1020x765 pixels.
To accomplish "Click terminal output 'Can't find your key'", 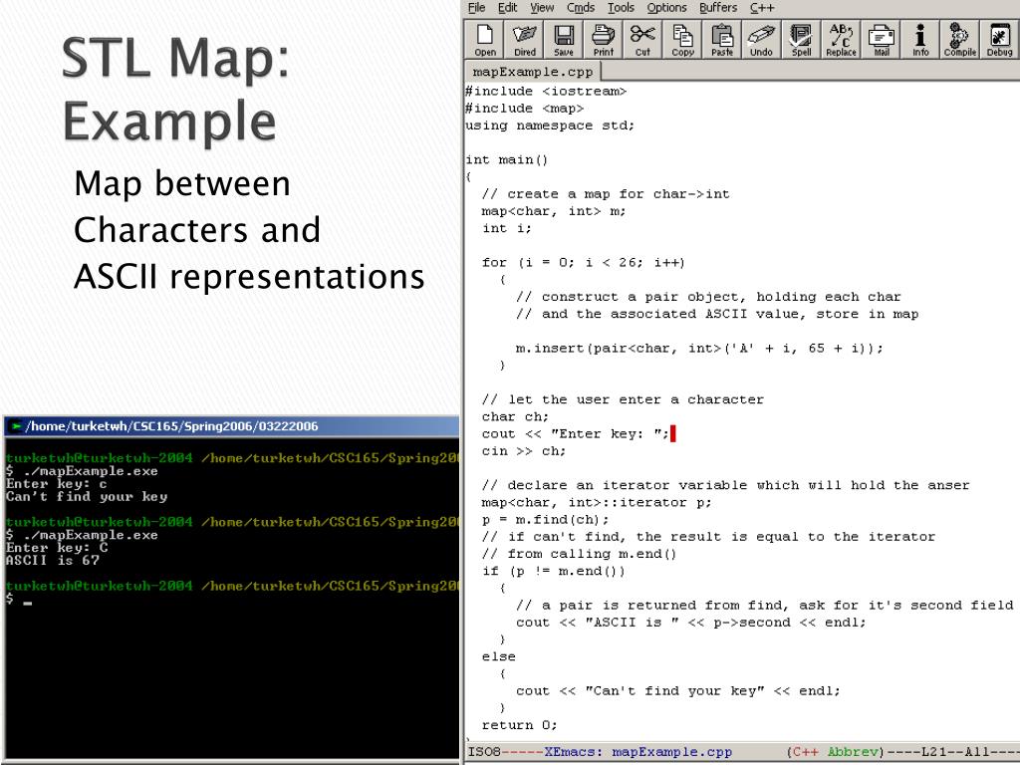I will (x=87, y=496).
